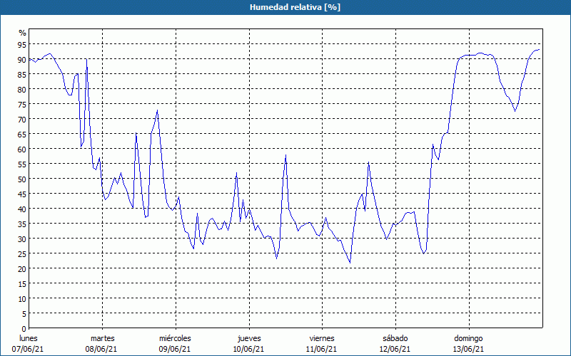This screenshot has width=571, height=356.
Task: Select the 60 value on the y-axis
Action: point(22,150)
